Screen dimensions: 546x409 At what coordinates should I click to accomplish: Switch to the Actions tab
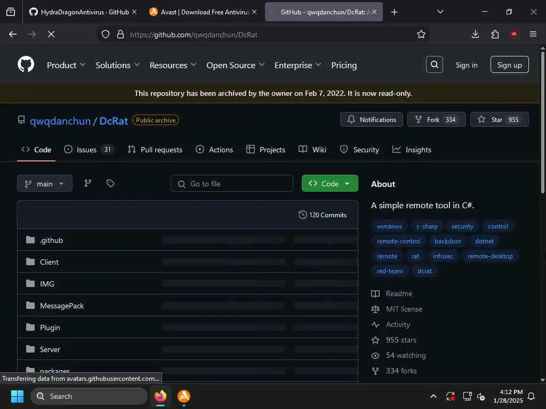[x=214, y=150]
